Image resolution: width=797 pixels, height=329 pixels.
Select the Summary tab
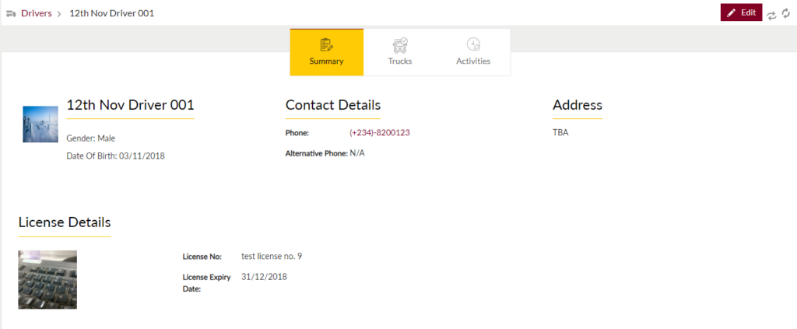[326, 52]
